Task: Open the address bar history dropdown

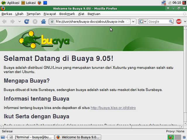Action: pyautogui.click(x=133, y=22)
